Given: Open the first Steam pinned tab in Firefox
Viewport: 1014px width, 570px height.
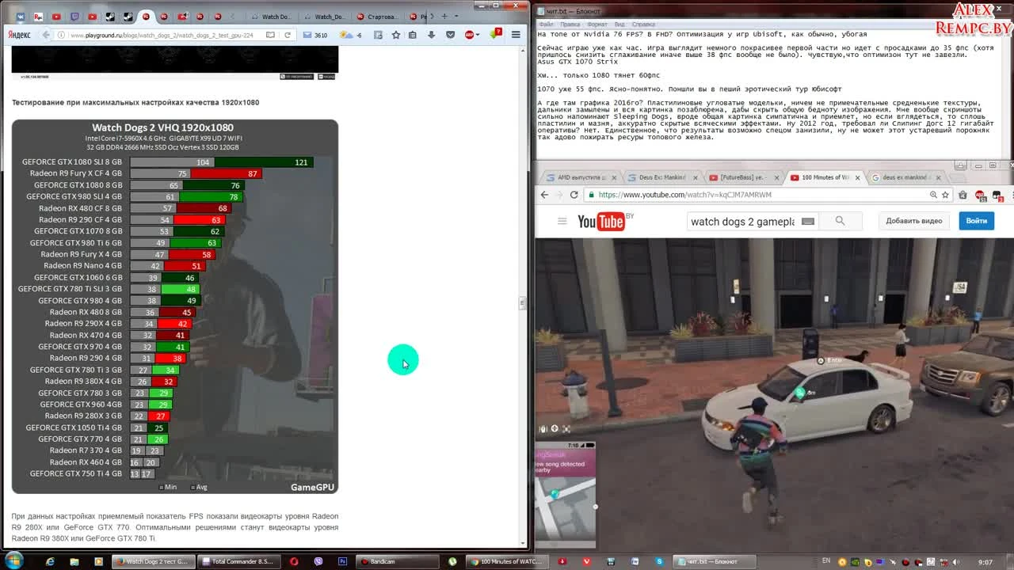Looking at the screenshot, I should [x=110, y=17].
